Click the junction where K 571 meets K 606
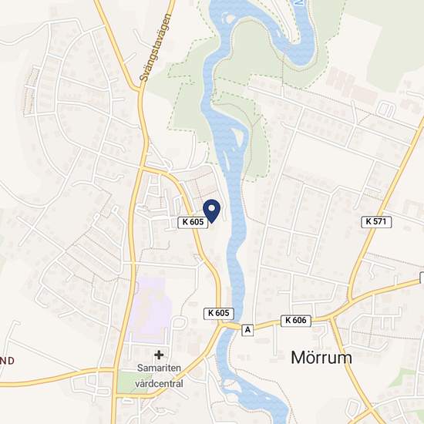The width and height of the screenshot is (424, 424). 350,300
